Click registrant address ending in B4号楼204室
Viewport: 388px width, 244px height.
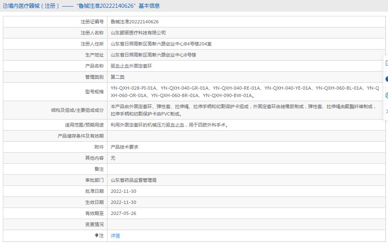click(161, 44)
